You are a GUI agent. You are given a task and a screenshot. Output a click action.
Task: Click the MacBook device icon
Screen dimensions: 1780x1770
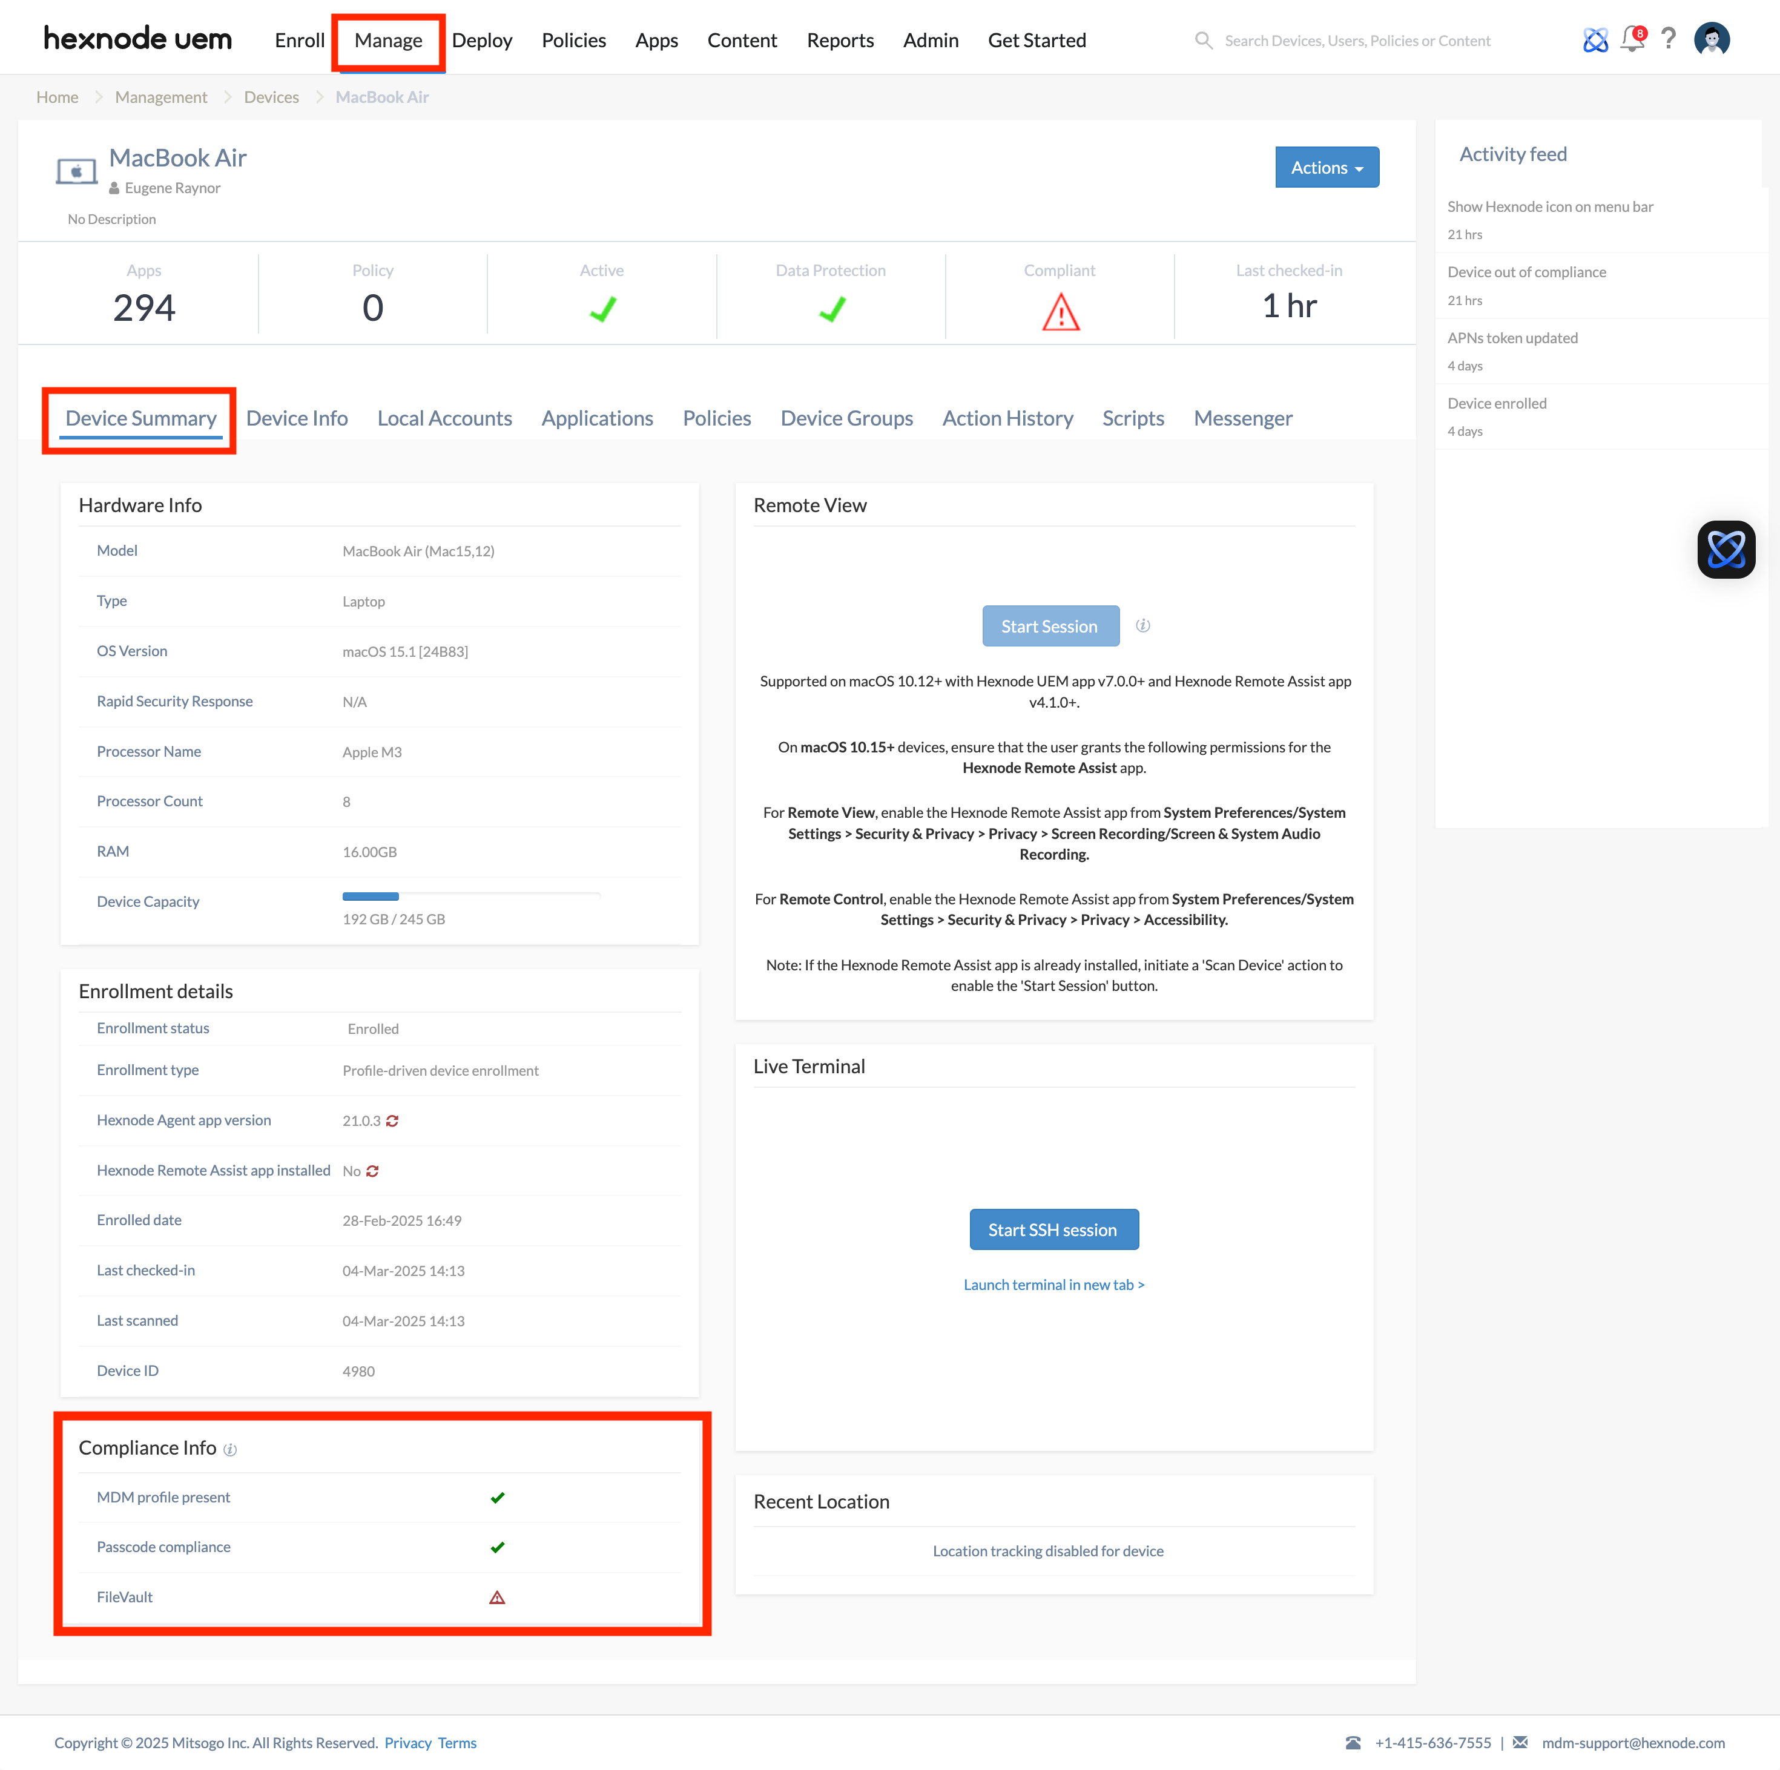click(76, 171)
